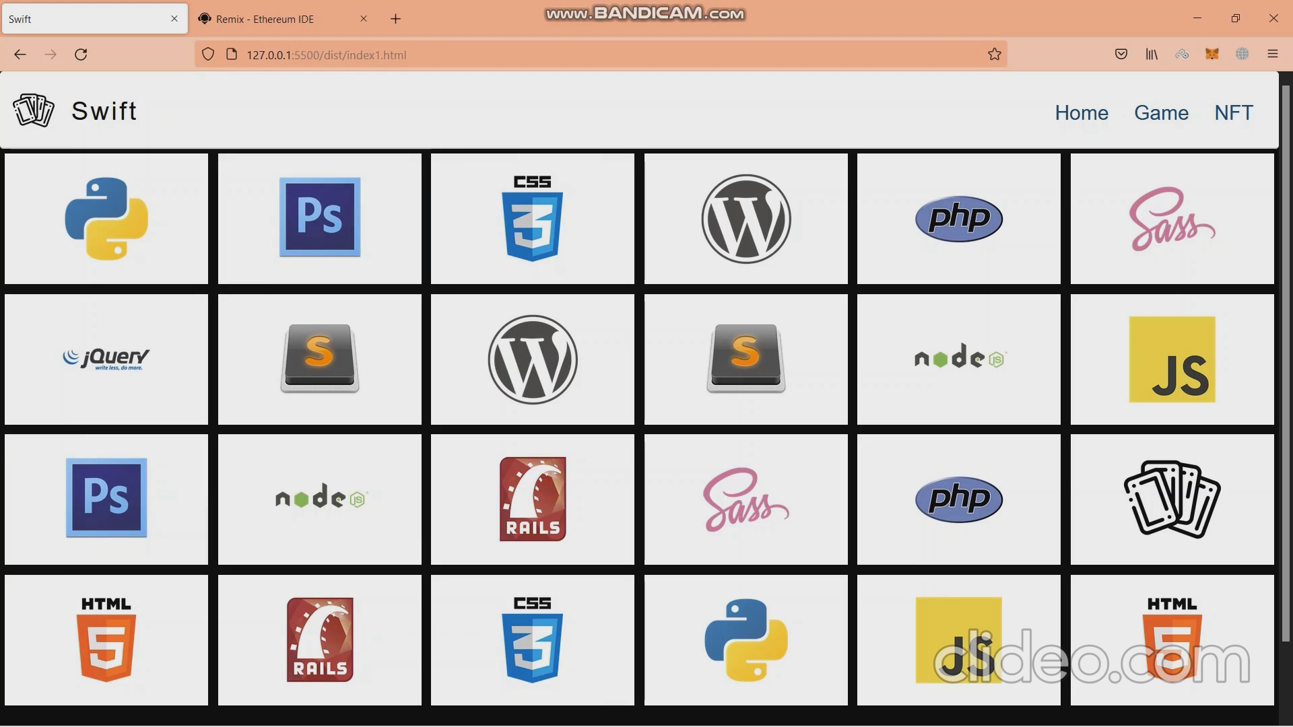1293x727 pixels.
Task: Bookmark this page with the star
Action: pos(995,55)
